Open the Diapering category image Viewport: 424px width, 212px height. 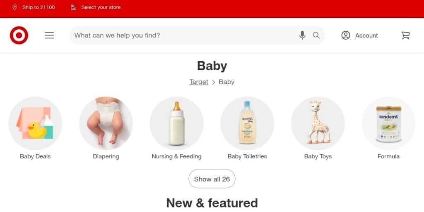[x=106, y=123]
